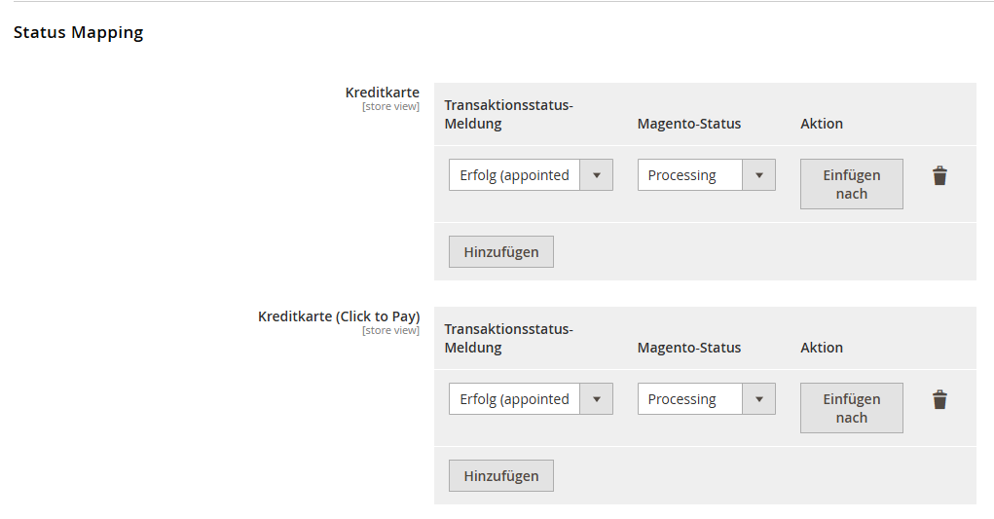Click the 'Kreditkarte' field label
The width and height of the screenshot is (994, 519).
pos(383,93)
